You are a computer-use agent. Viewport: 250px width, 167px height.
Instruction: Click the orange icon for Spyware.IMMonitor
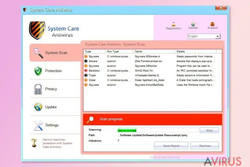[x=86, y=66]
